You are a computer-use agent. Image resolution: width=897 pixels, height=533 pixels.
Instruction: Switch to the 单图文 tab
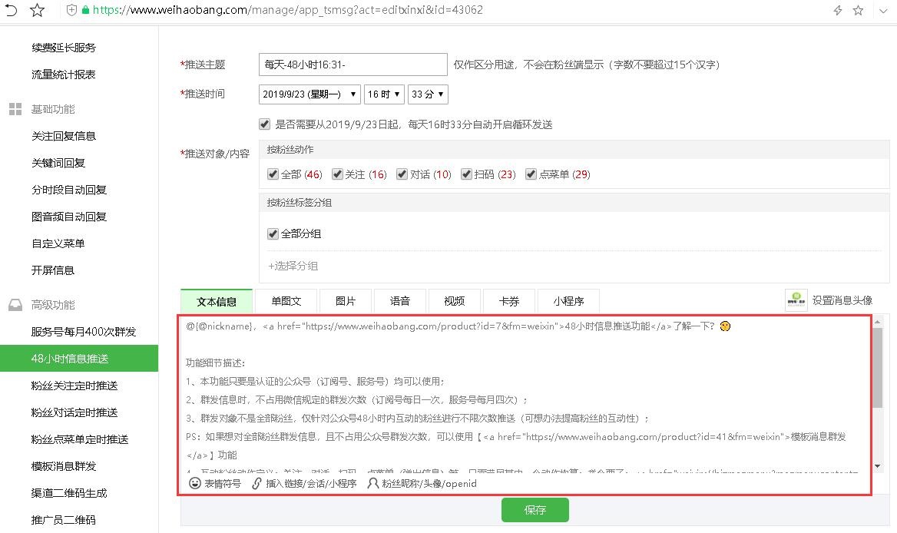(x=286, y=301)
